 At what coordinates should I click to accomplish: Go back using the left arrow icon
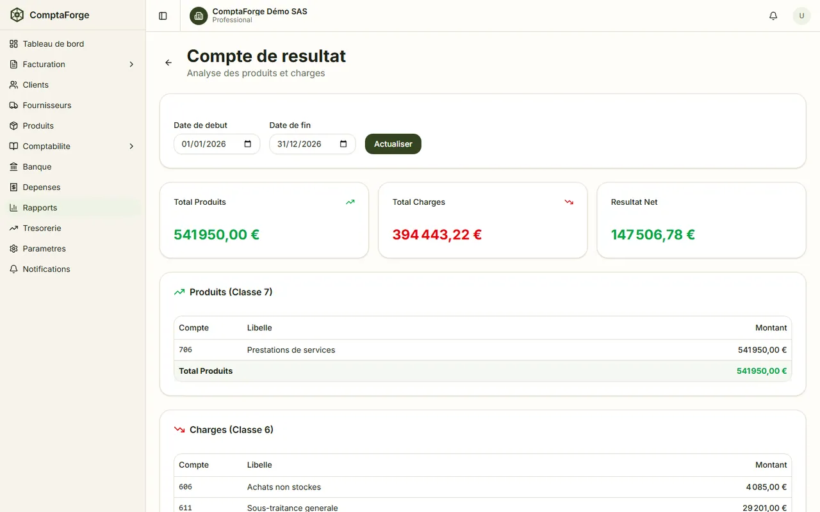[168, 63]
